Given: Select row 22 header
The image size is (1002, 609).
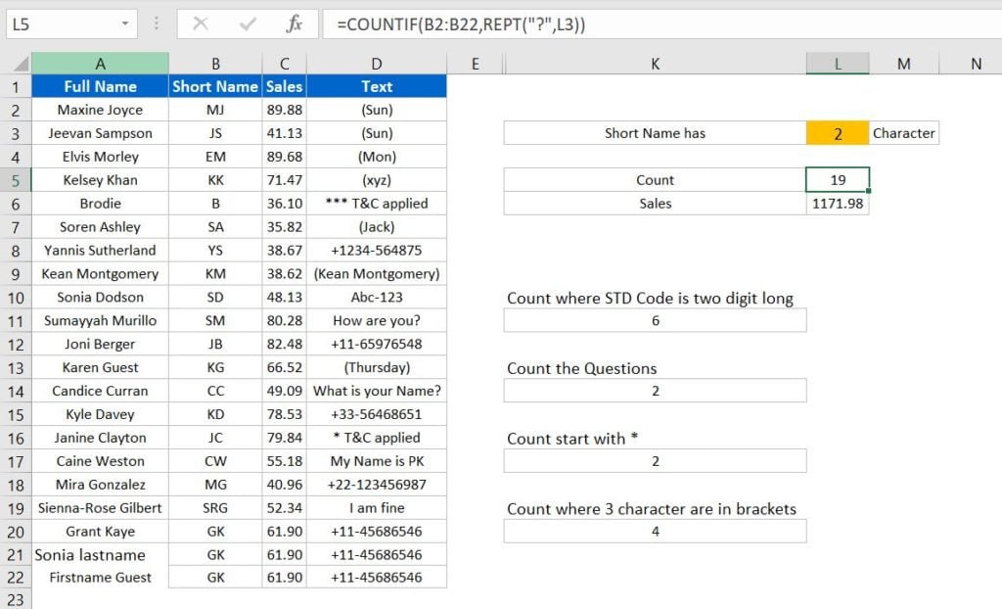Looking at the screenshot, I should 15,578.
